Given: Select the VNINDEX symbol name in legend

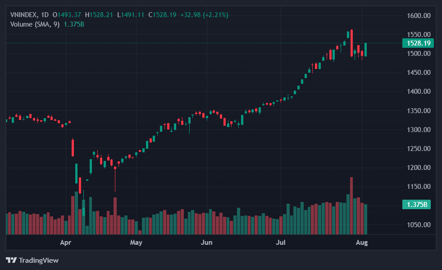Looking at the screenshot, I should tap(24, 15).
